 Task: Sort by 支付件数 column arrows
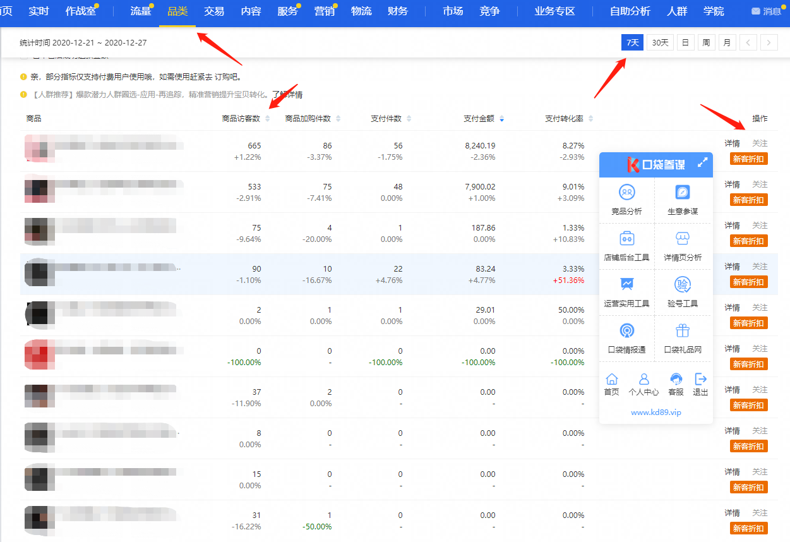[409, 119]
